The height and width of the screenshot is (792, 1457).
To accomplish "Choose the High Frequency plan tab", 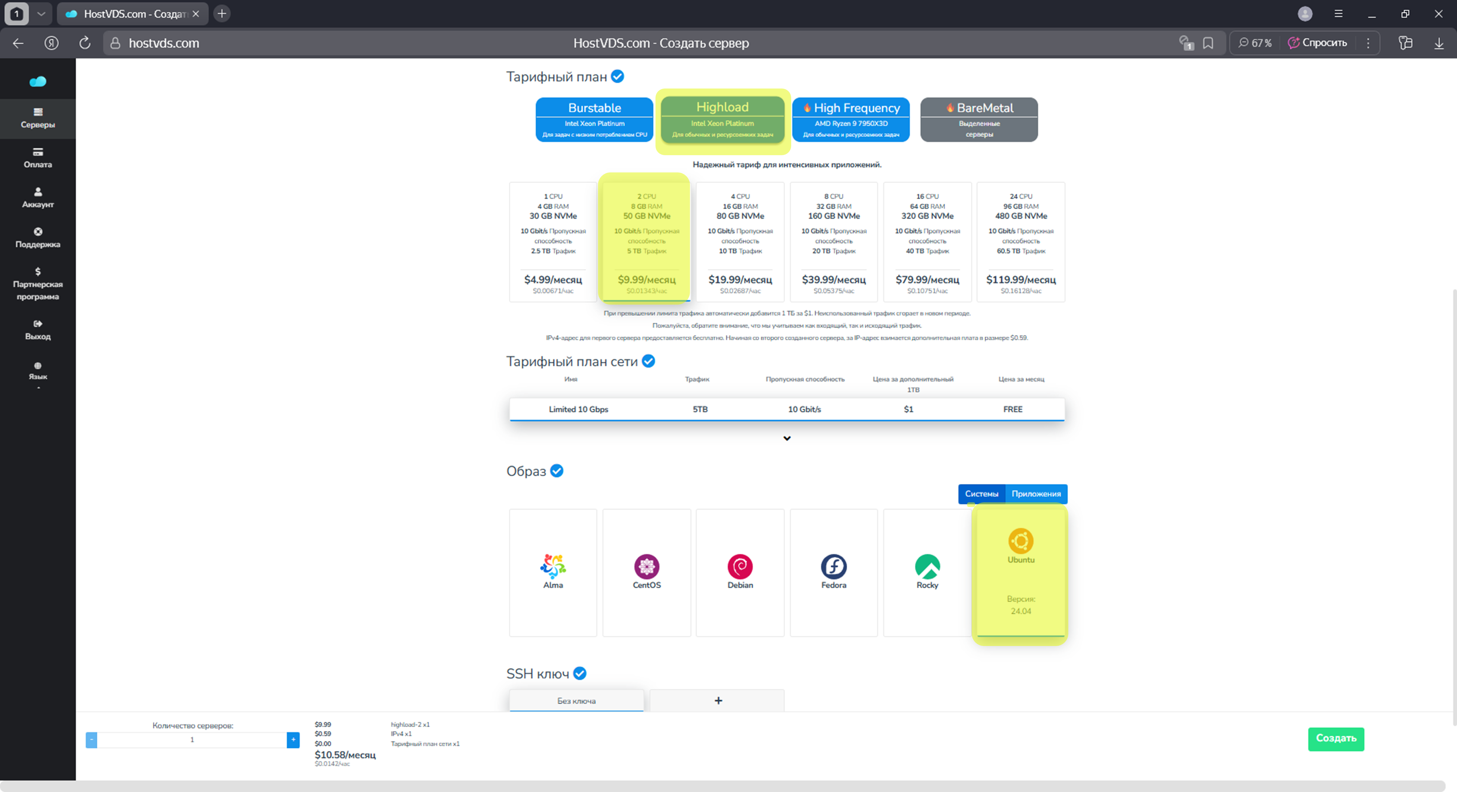I will point(851,119).
